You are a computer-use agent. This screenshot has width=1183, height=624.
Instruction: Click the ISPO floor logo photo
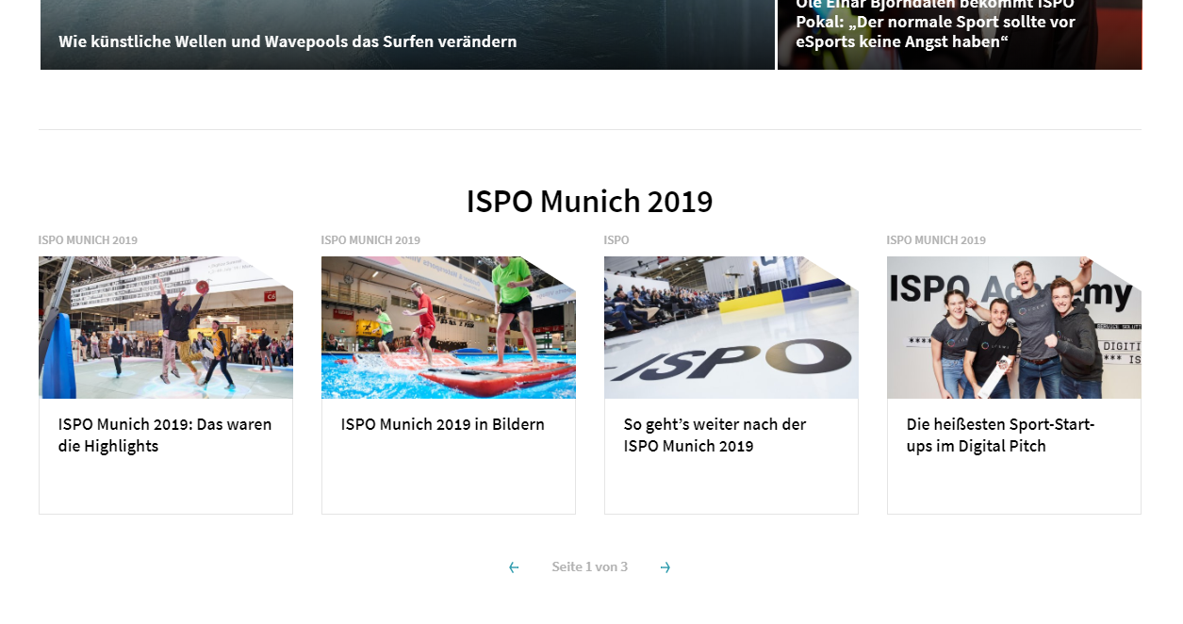[731, 327]
